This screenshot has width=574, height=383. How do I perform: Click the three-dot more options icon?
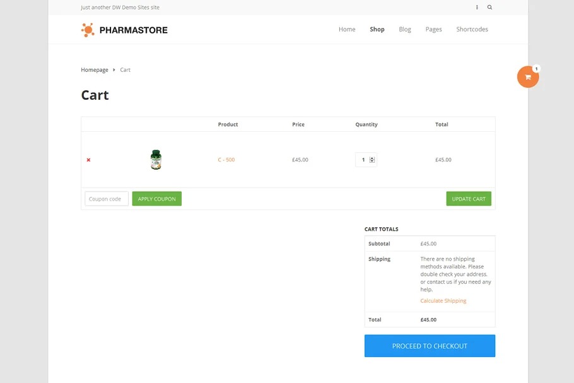[x=477, y=8]
